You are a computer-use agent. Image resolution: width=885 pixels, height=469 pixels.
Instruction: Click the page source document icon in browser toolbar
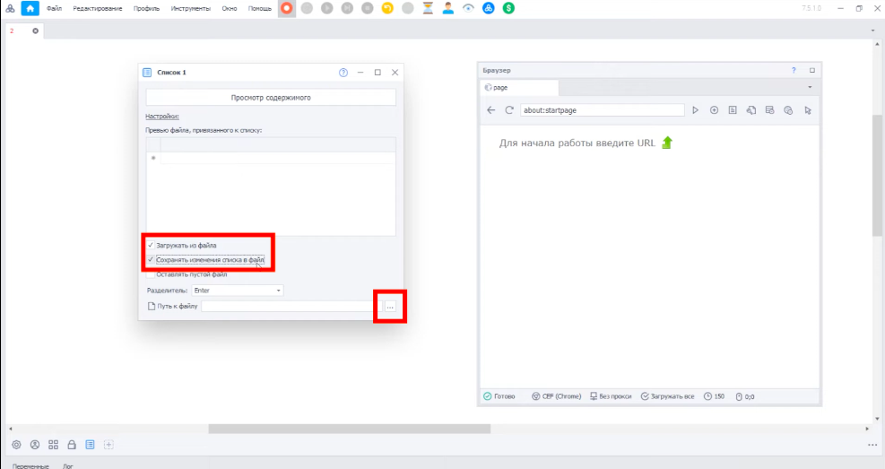coord(733,110)
